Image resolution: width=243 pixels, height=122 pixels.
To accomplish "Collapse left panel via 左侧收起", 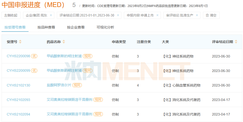I will pyautogui.click(x=11, y=15).
